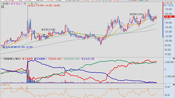Click the 100,000 price axis label
Screen dimensions: 175x98
click(x=168, y=41)
